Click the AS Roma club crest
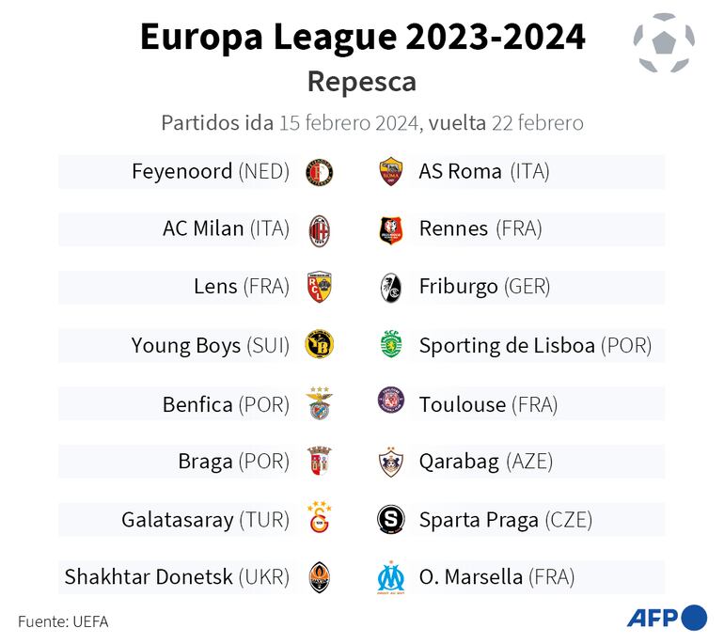The width and height of the screenshot is (724, 644). pyautogui.click(x=390, y=172)
